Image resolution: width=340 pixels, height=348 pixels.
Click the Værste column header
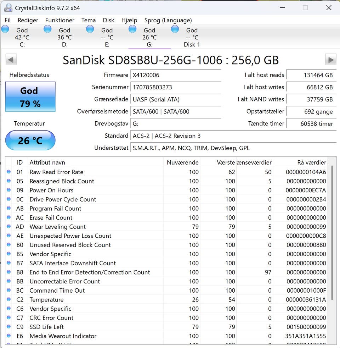[218, 162]
